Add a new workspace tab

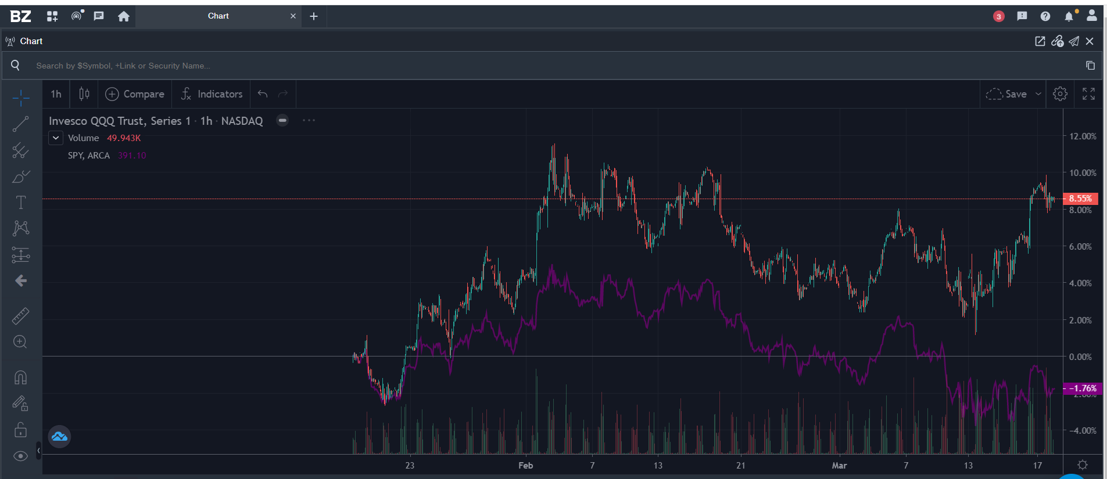pyautogui.click(x=314, y=16)
